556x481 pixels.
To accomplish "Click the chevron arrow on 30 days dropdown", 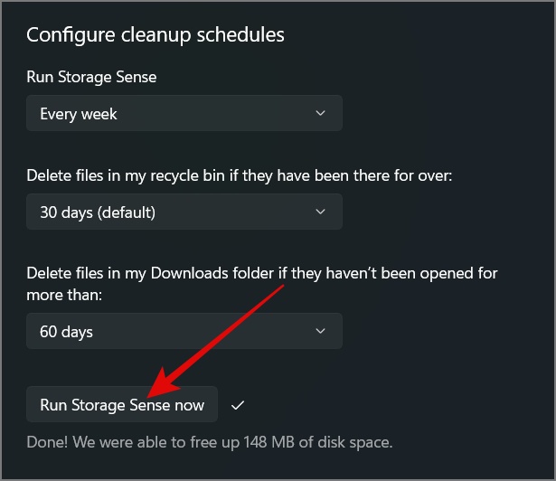I will [321, 212].
